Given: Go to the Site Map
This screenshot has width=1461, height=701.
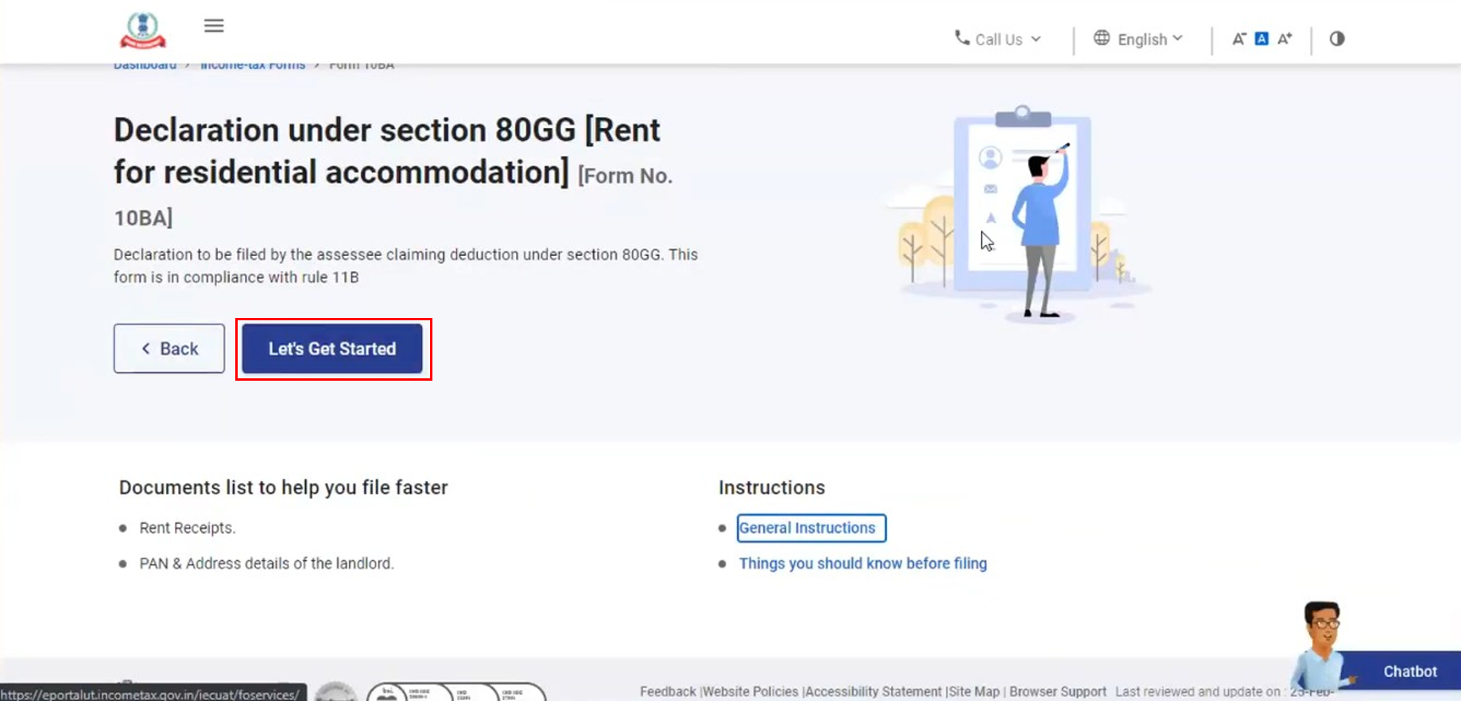Looking at the screenshot, I should (x=974, y=691).
